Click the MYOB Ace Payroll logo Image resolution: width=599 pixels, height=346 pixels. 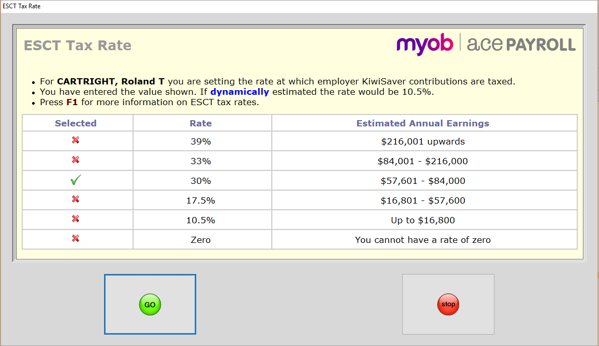486,45
